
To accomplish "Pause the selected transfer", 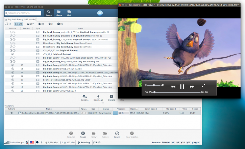I will 83,135.
